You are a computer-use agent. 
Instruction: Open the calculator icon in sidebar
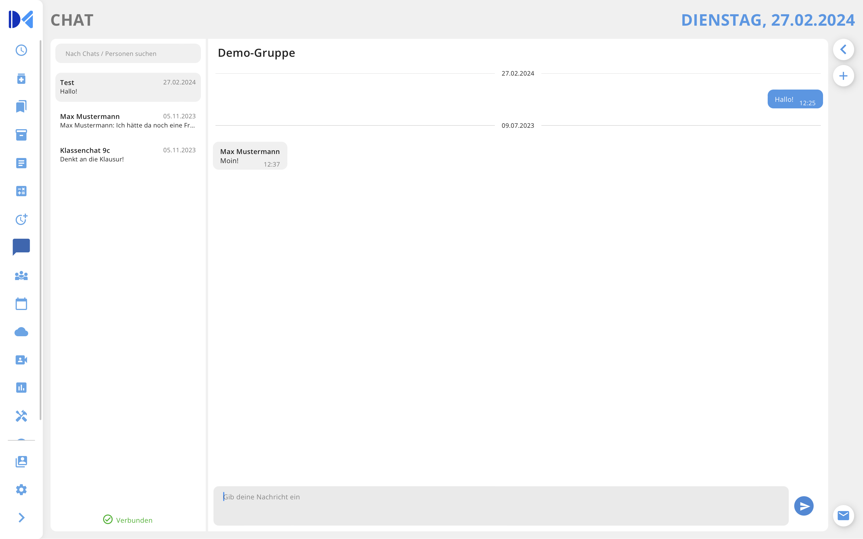point(21,191)
